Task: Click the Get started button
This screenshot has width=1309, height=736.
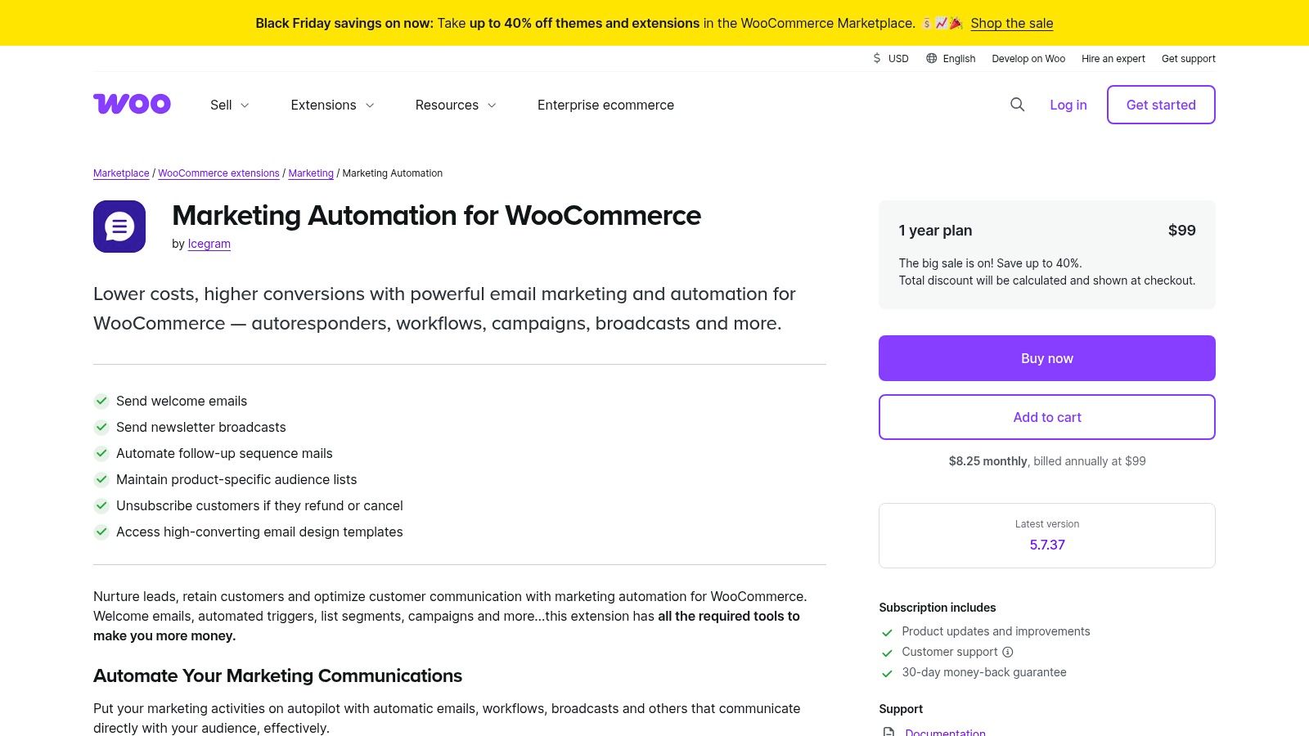Action: click(1161, 105)
